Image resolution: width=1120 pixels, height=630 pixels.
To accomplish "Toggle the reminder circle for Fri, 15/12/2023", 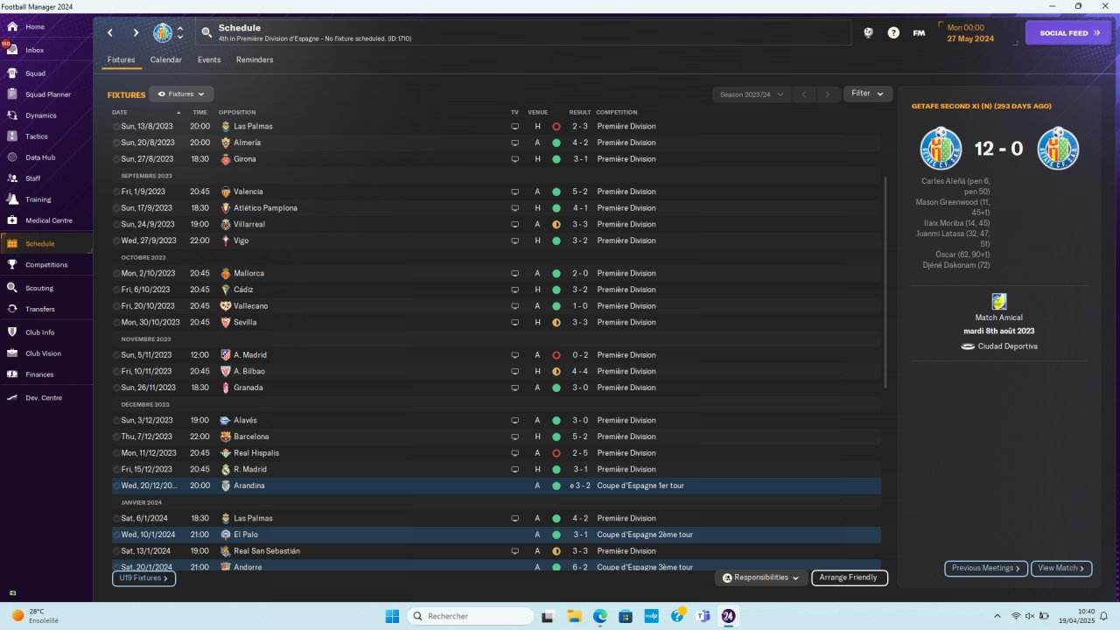I will click(x=116, y=470).
